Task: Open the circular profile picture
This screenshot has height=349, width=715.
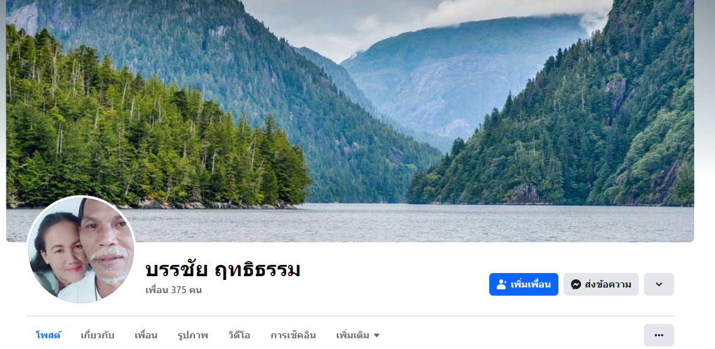Action: [81, 250]
